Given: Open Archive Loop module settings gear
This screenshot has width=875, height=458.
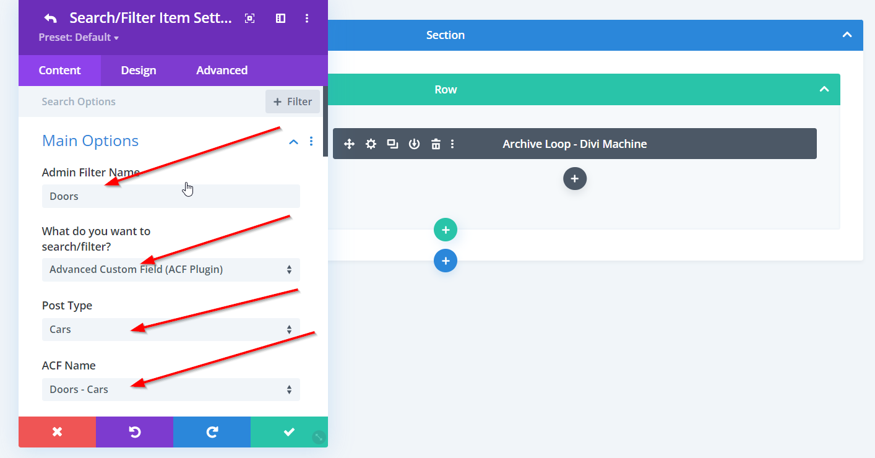Looking at the screenshot, I should [x=371, y=144].
